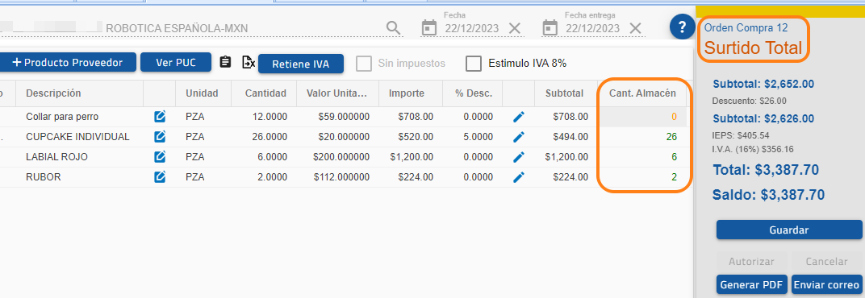Edit description of Collar para perro
The image size is (865, 298).
160,117
